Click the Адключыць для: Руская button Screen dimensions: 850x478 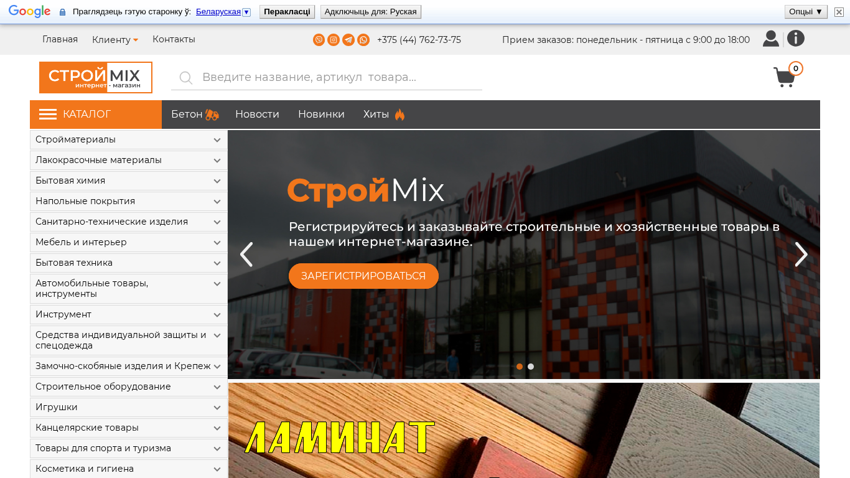[371, 12]
